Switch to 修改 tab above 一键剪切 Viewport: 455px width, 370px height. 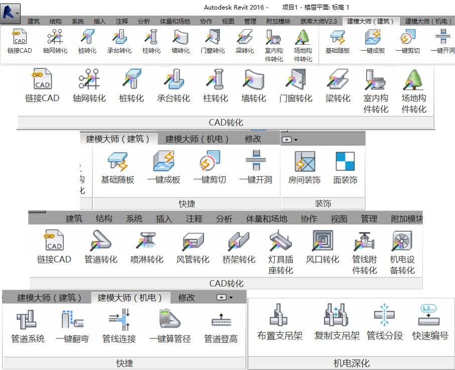point(253,139)
